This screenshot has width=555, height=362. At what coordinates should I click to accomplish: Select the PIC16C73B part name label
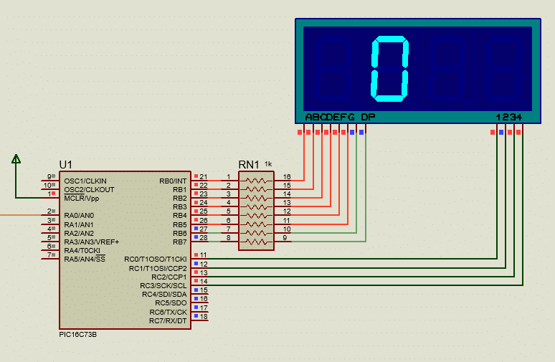[78, 334]
